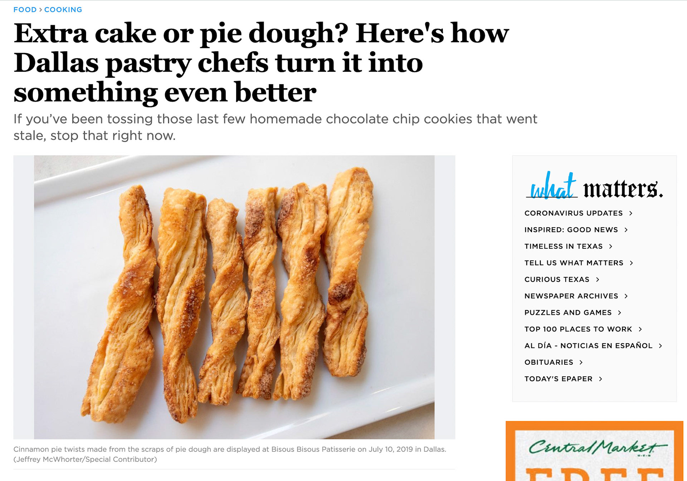Open Today's ePaper
The image size is (687, 481).
click(558, 378)
